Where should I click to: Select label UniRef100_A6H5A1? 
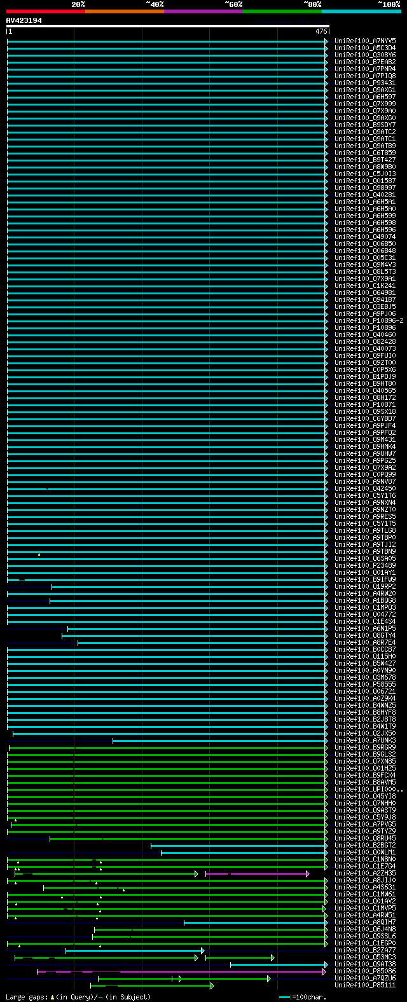(x=365, y=202)
